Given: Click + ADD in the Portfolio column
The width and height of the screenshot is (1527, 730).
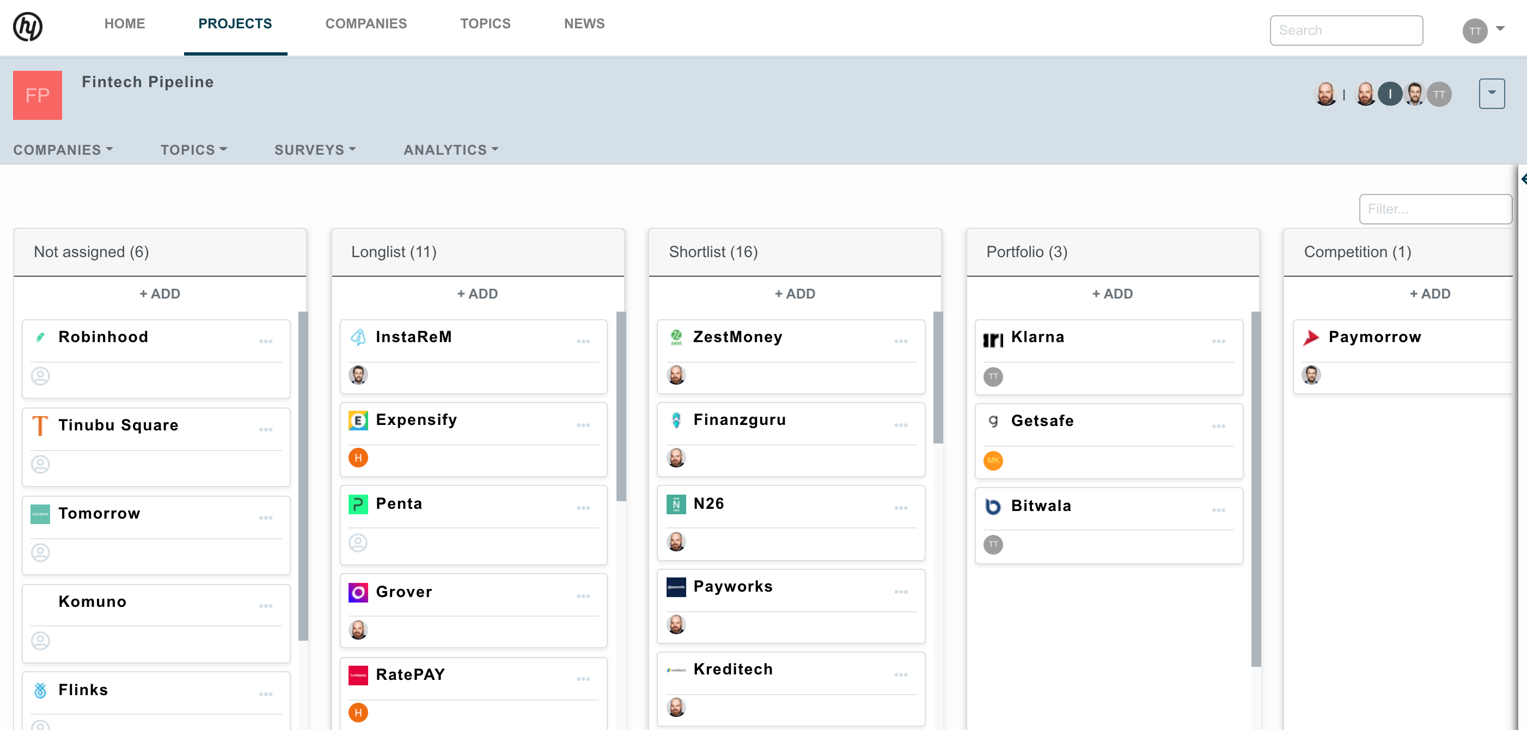Looking at the screenshot, I should 1112,294.
